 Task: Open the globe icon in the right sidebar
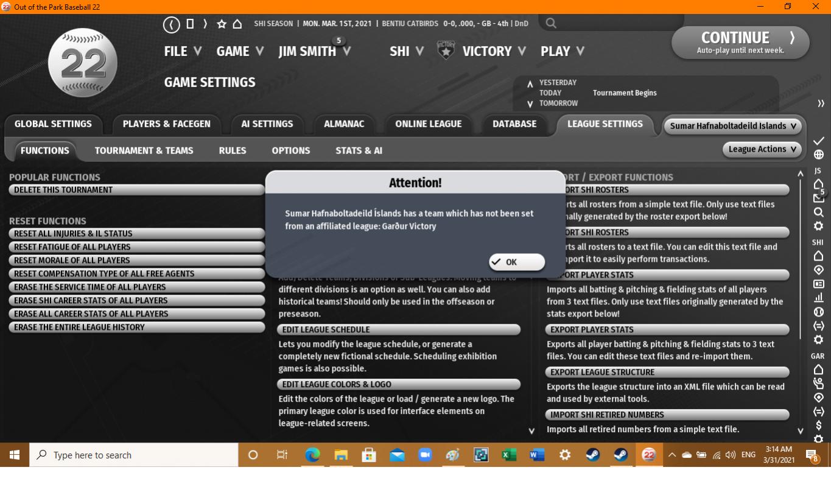[x=818, y=155]
